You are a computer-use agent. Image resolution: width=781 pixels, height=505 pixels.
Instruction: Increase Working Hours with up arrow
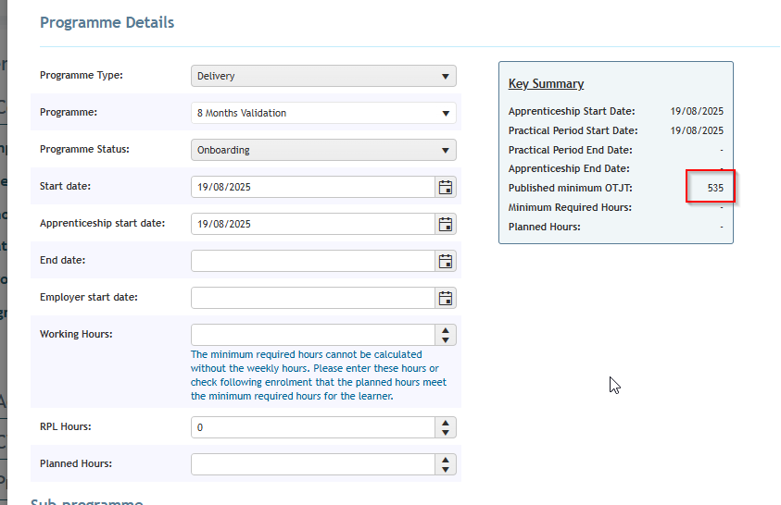(446, 330)
